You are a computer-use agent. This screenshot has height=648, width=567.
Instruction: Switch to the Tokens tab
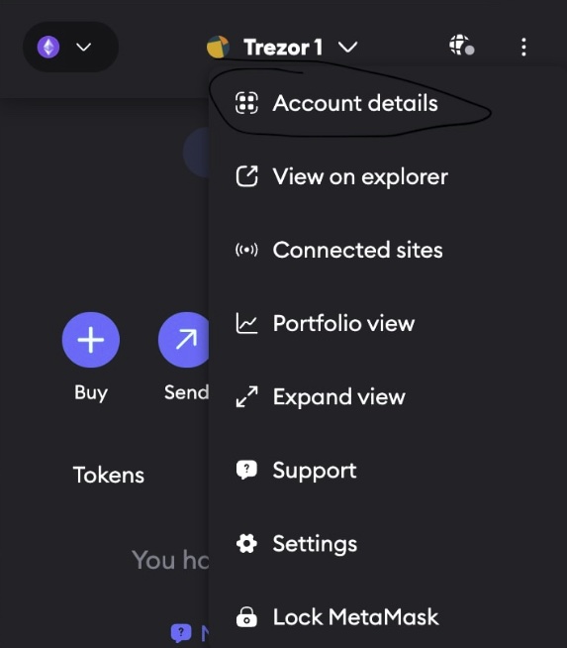click(x=109, y=475)
